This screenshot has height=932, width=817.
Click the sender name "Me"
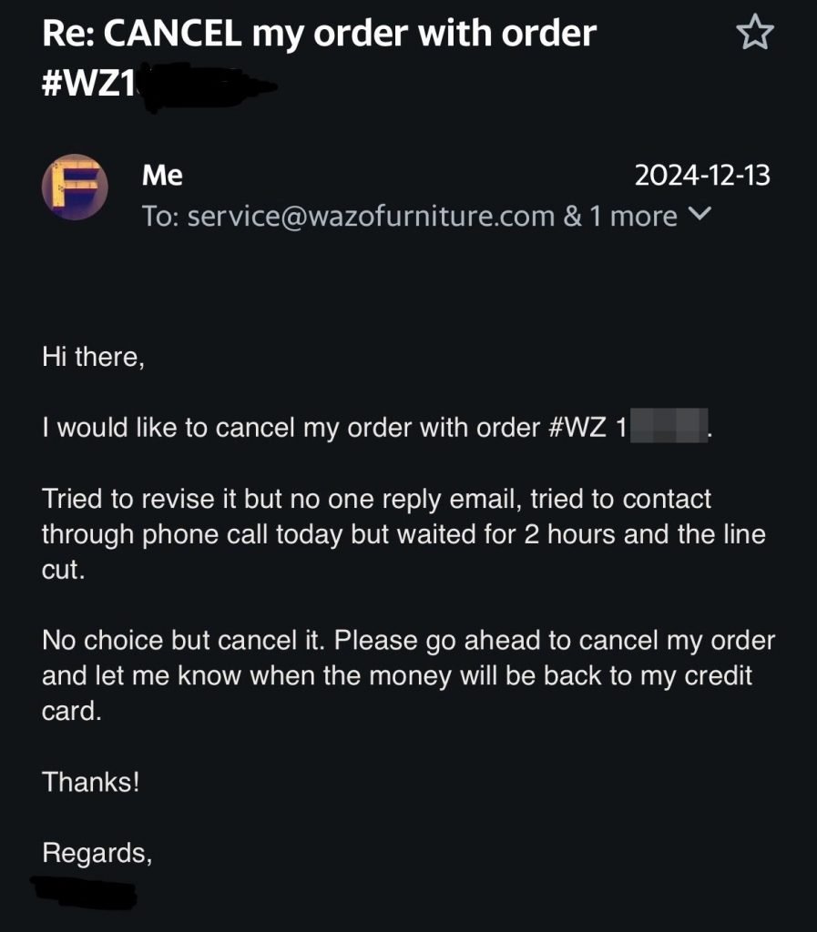162,175
